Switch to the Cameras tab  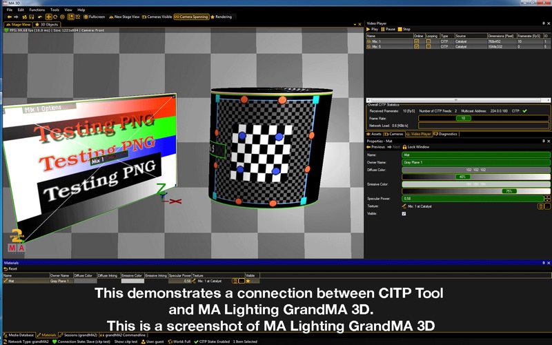click(x=393, y=134)
